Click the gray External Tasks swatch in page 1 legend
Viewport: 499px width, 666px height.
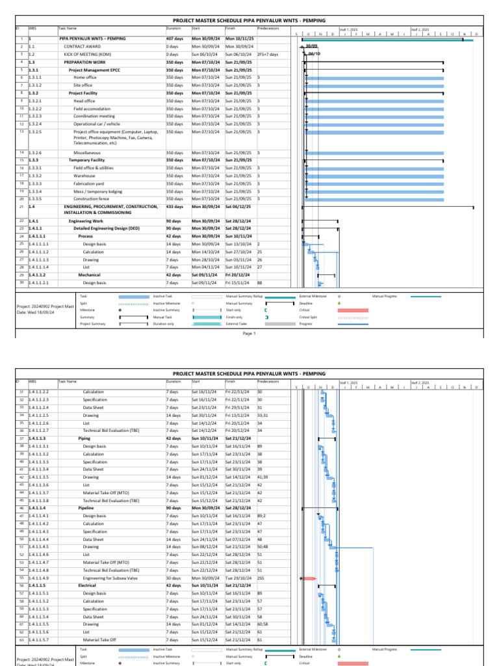[x=280, y=324]
